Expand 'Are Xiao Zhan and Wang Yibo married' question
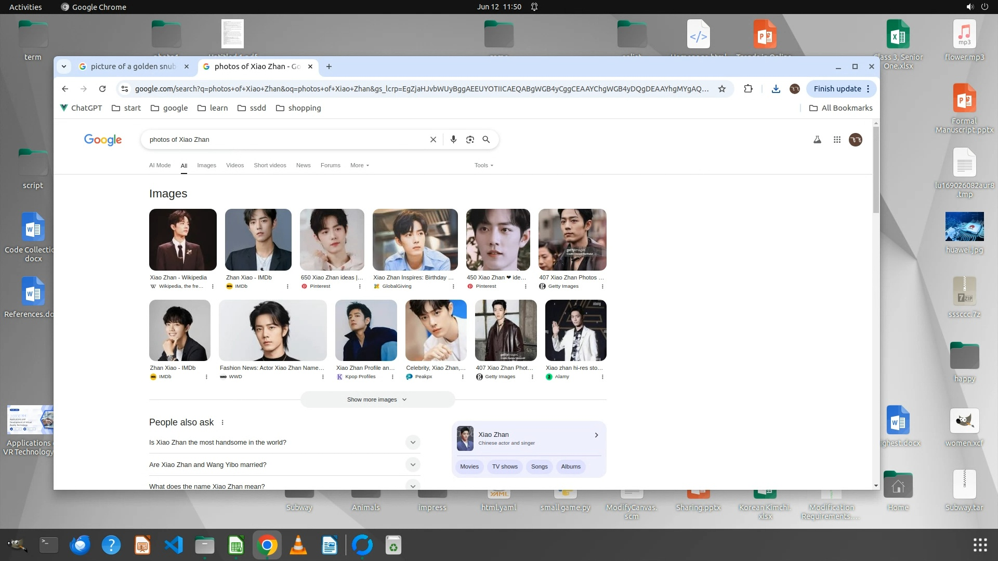This screenshot has height=561, width=998. pos(413,464)
